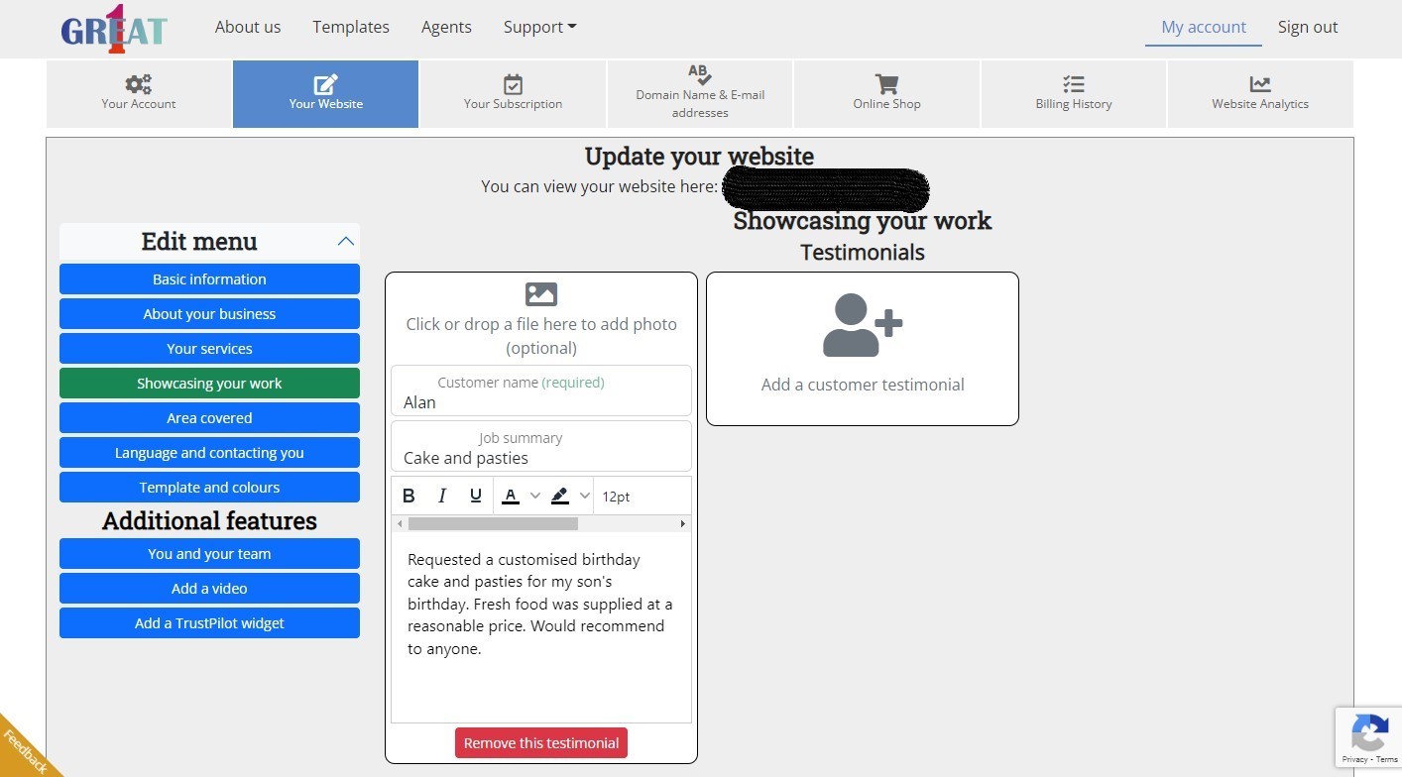Screen dimensions: 1402x777
Task: Open the Templates menu item
Action: 351,28
